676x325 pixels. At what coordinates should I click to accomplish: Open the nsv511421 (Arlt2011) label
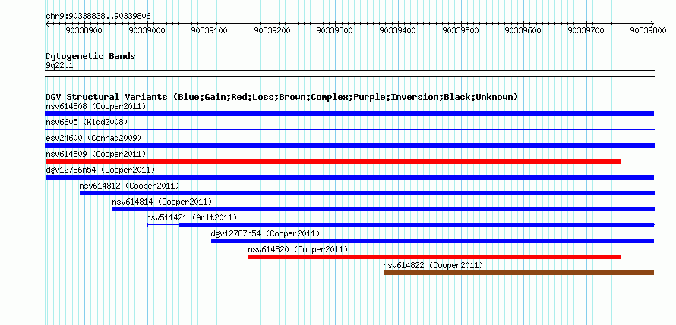click(x=192, y=217)
